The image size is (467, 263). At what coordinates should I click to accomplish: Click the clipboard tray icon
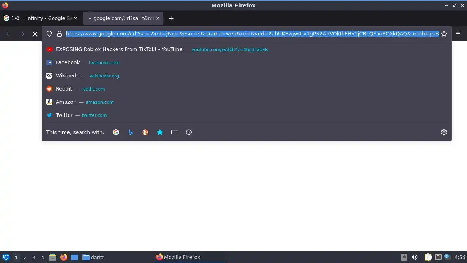click(x=428, y=257)
